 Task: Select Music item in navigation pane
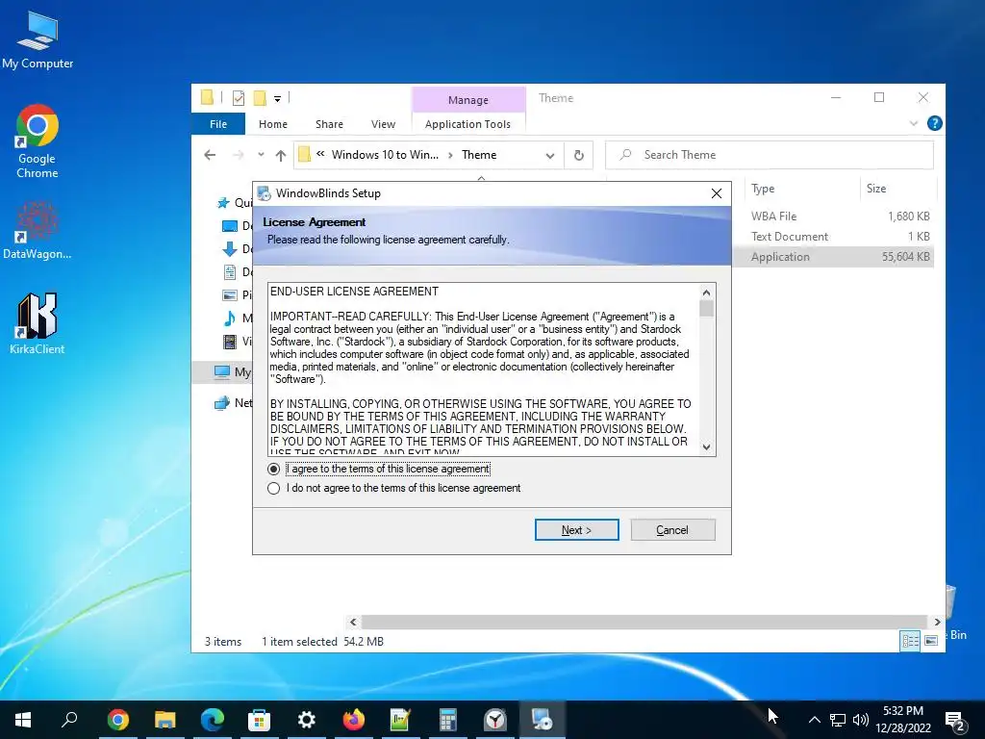tap(239, 318)
